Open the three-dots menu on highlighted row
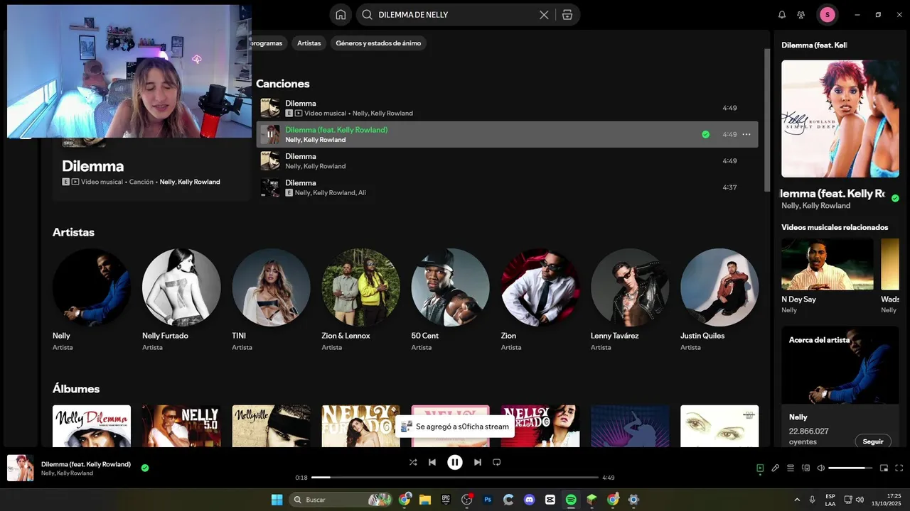The image size is (910, 511). (746, 134)
